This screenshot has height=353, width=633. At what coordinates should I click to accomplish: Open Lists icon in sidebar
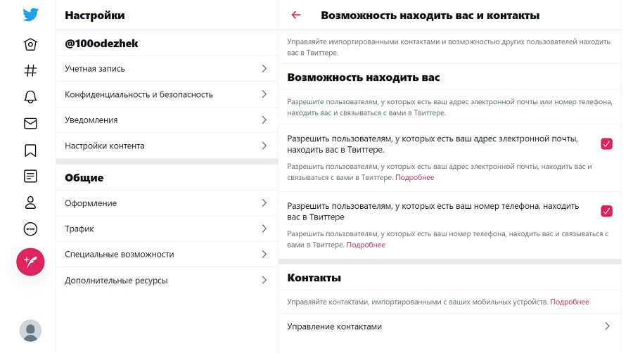click(x=30, y=176)
